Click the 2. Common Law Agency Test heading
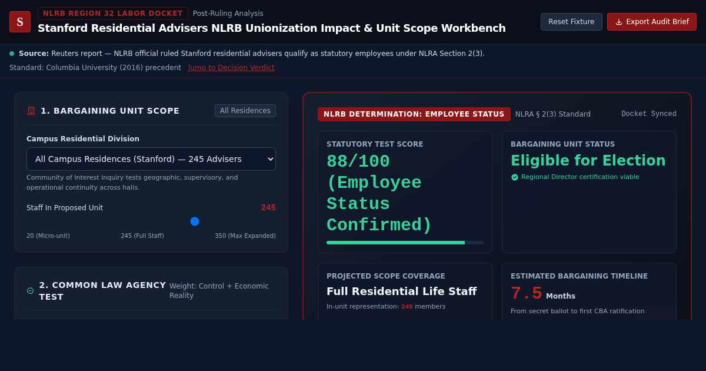Viewport: 706px width, 371px height. coord(102,291)
